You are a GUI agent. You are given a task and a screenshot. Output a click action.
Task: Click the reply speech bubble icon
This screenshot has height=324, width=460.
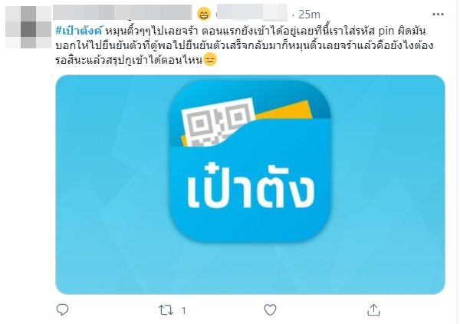click(62, 309)
